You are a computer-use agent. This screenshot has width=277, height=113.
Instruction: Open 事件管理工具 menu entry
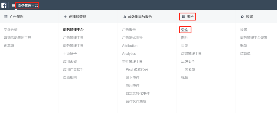tap(132, 62)
